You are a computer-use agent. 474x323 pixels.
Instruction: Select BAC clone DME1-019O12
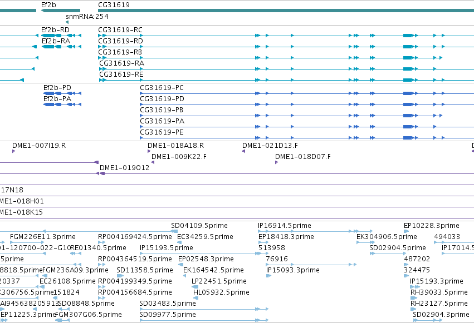(125, 168)
